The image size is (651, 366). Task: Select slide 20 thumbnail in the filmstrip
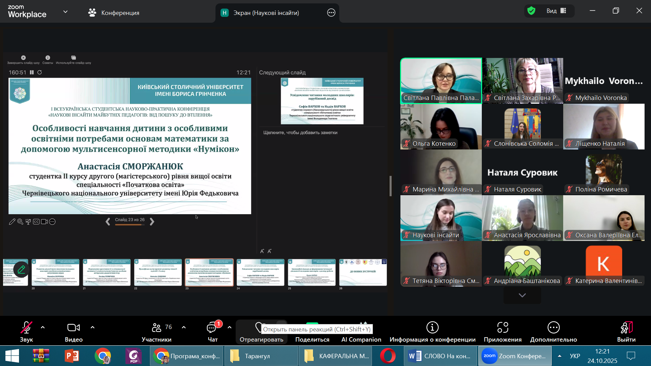click(55, 272)
